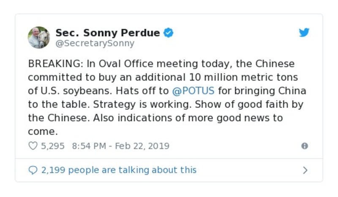Open the @POTUS mention link

tap(193, 91)
